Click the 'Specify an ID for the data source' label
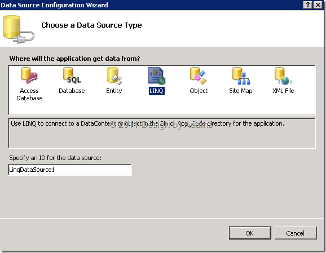The width and height of the screenshot is (326, 253). tap(55, 158)
